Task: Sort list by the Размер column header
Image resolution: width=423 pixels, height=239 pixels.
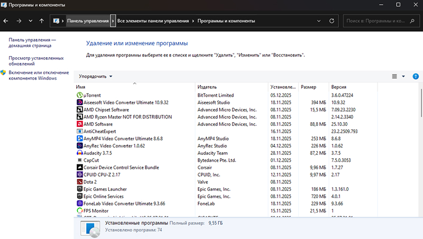Action: 308,87
